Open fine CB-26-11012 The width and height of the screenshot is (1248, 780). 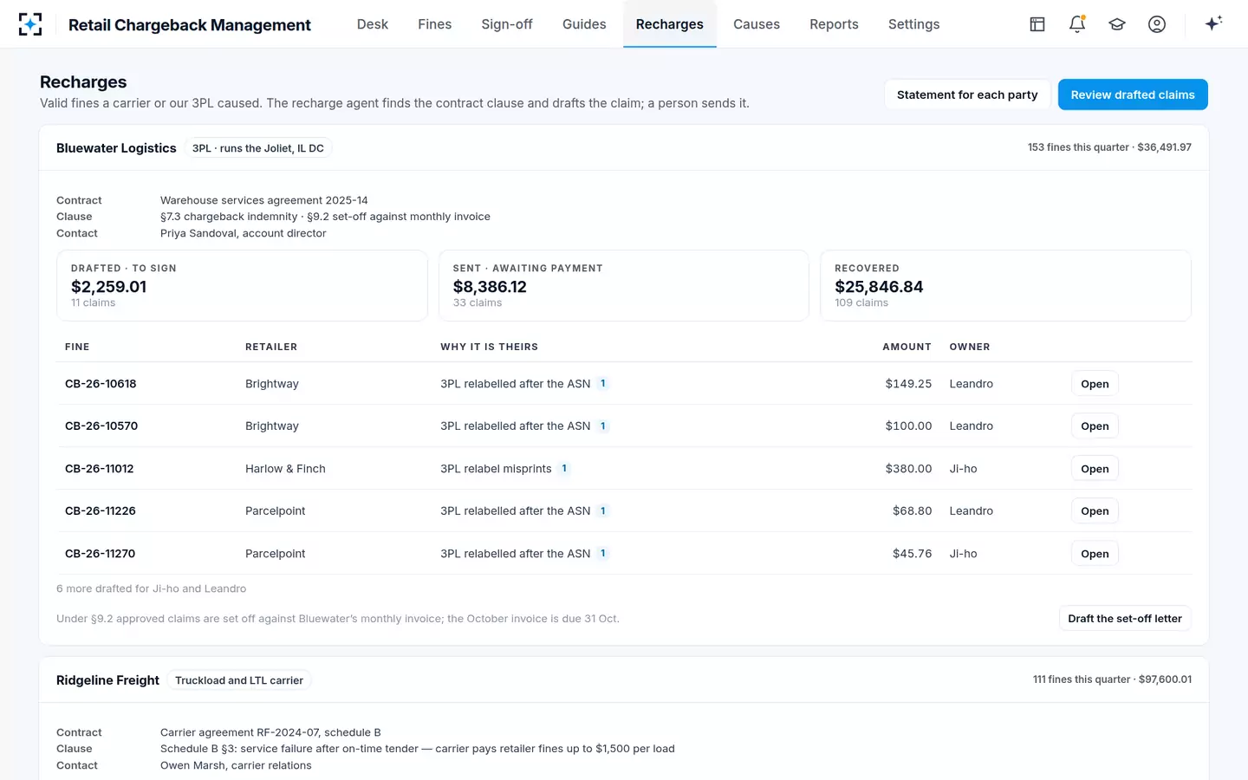click(1095, 469)
